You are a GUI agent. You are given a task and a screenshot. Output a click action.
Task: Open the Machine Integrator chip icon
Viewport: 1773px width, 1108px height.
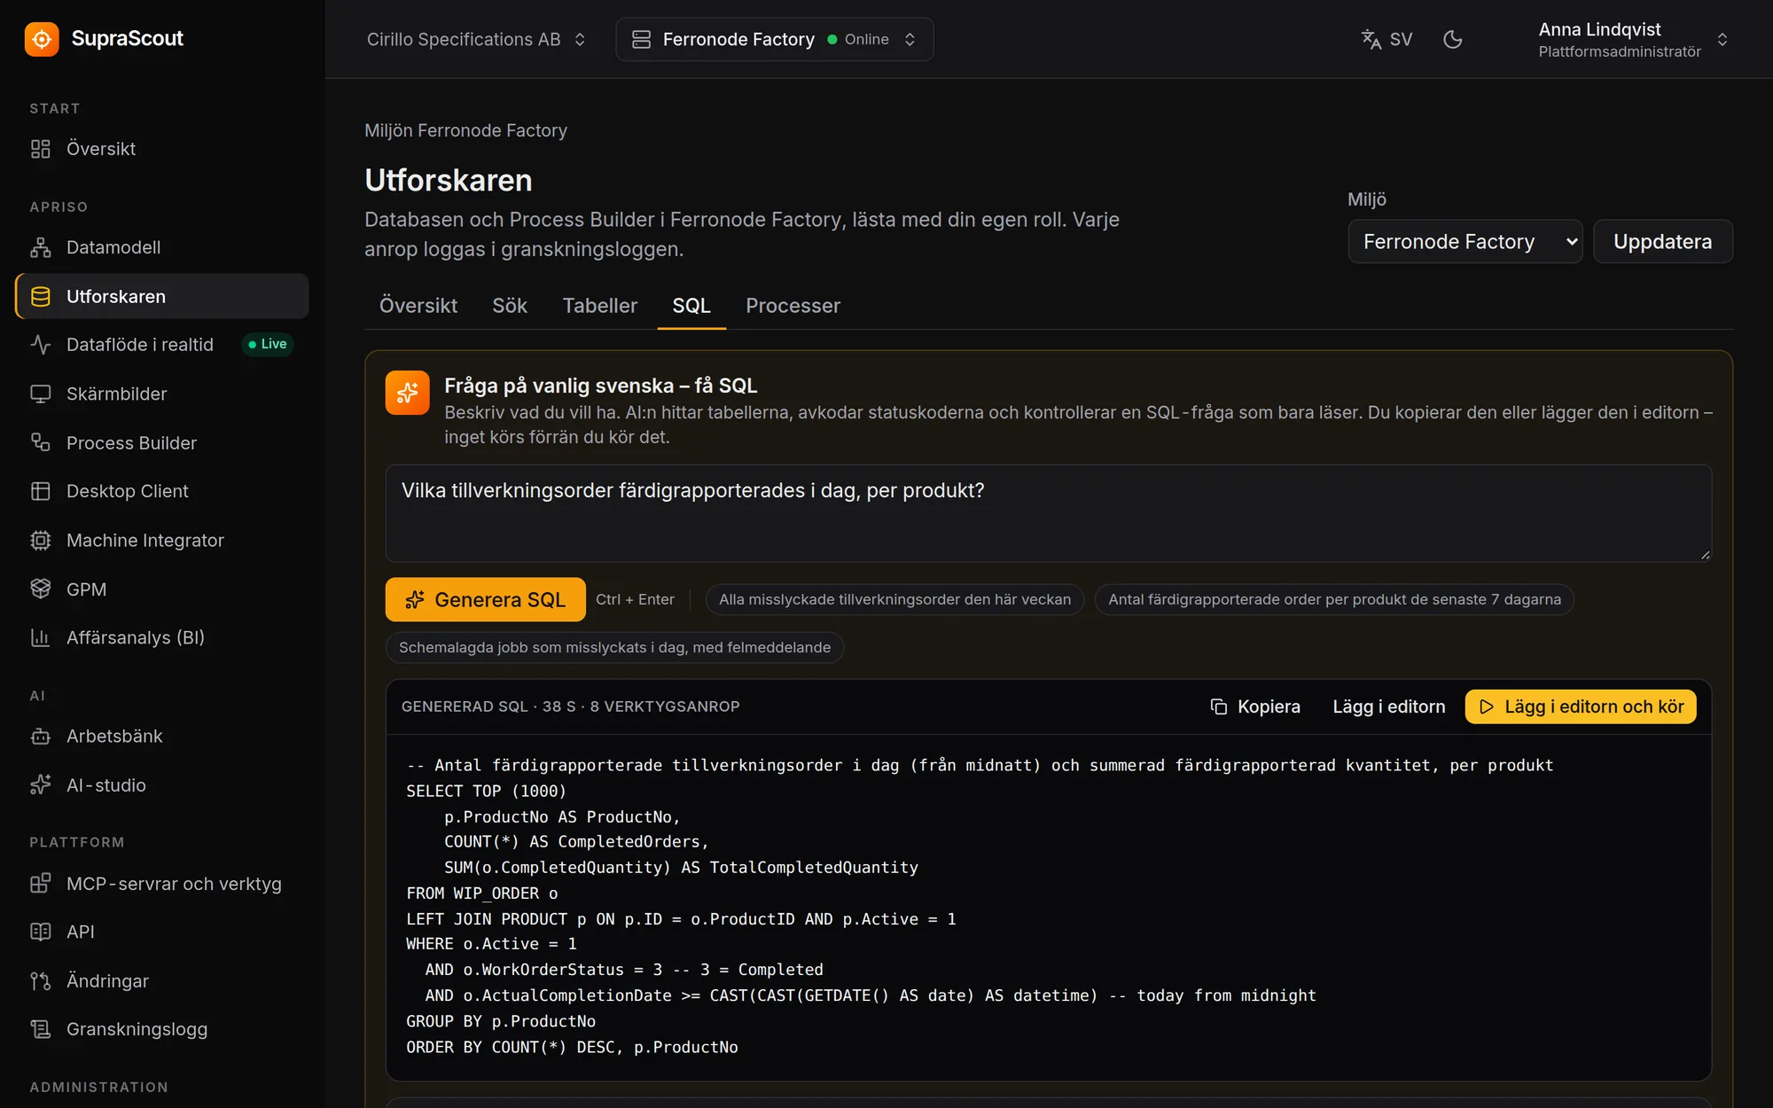pyautogui.click(x=41, y=540)
